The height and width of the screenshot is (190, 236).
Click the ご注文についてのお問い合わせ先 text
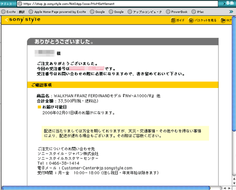(66, 149)
